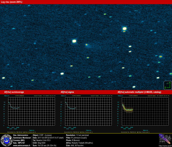Click 'Generated by' credit under sigma plot
The height and width of the screenshot is (147, 172).
click(x=79, y=132)
